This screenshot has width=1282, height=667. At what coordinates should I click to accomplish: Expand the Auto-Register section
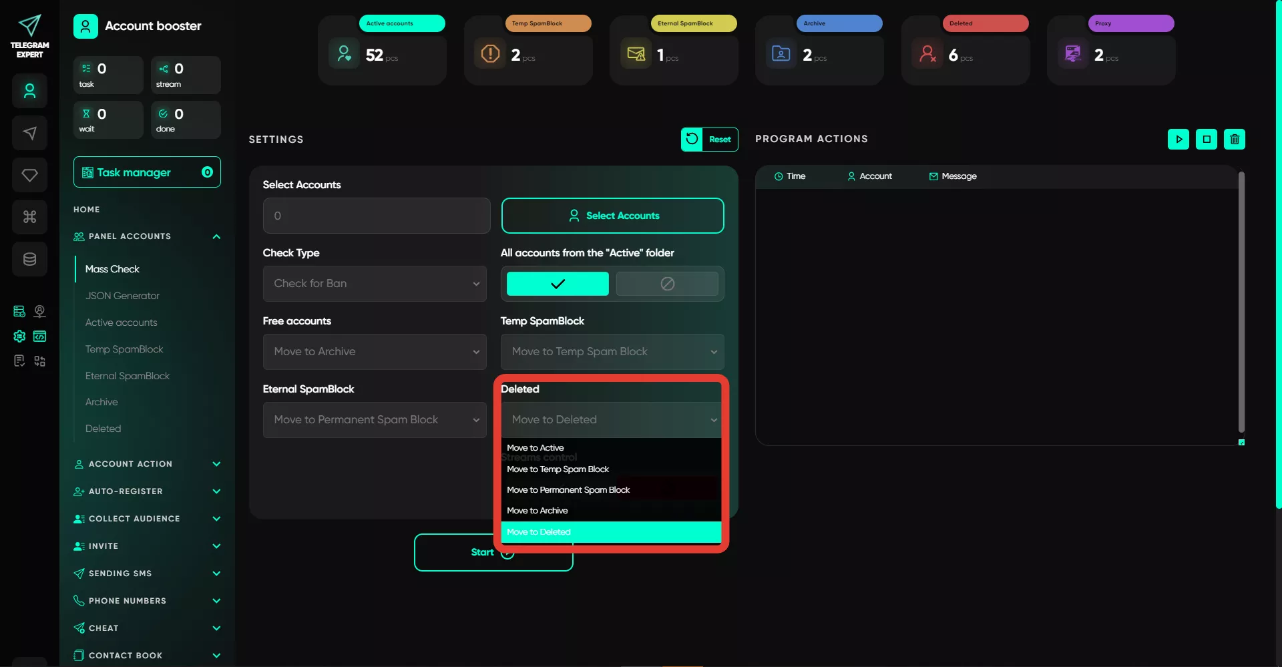click(x=147, y=491)
